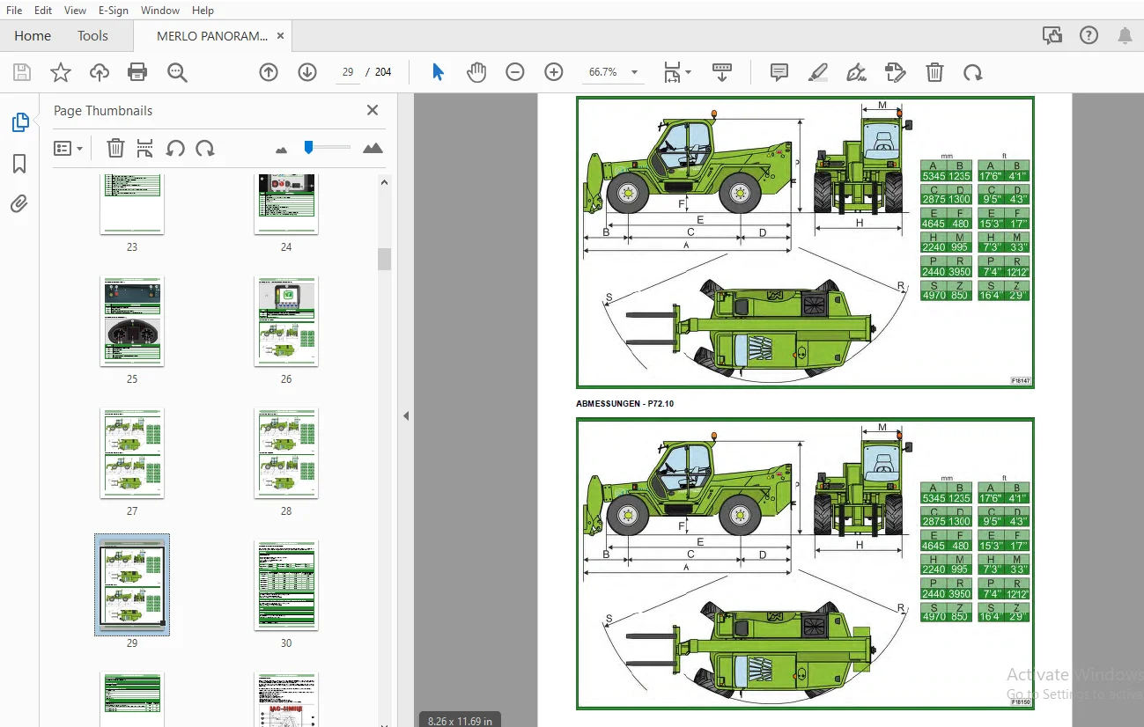Zoom out with the minus button

[x=515, y=72]
